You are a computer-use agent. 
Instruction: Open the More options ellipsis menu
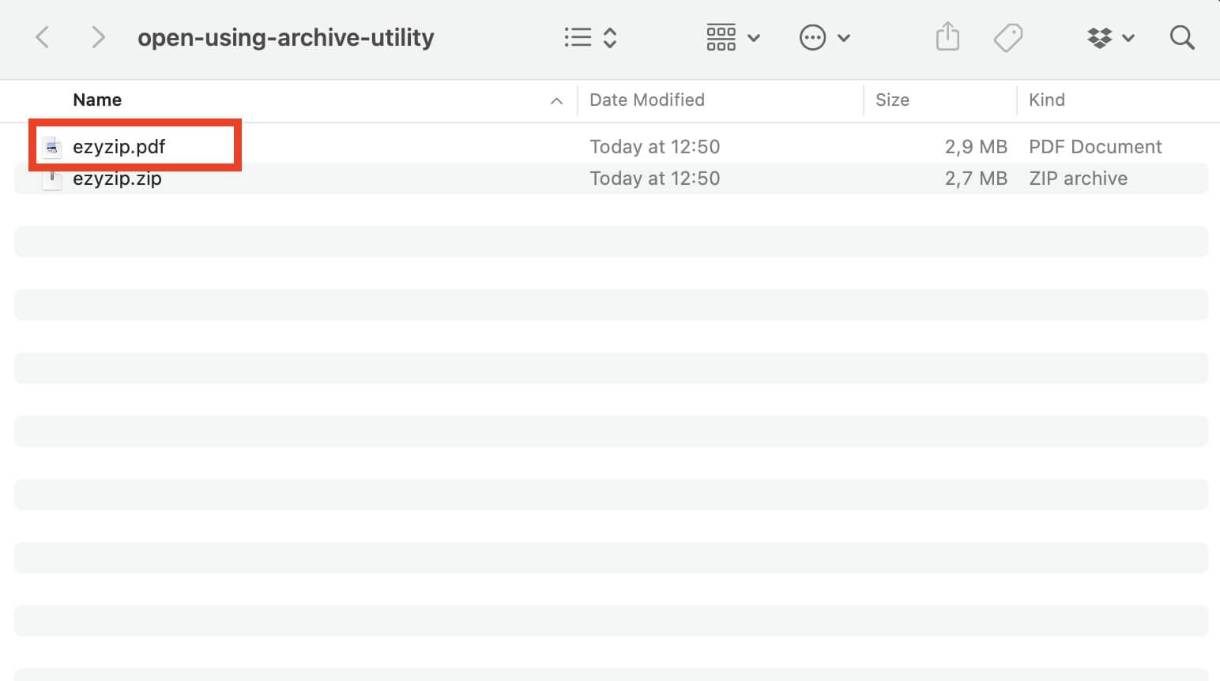click(813, 37)
